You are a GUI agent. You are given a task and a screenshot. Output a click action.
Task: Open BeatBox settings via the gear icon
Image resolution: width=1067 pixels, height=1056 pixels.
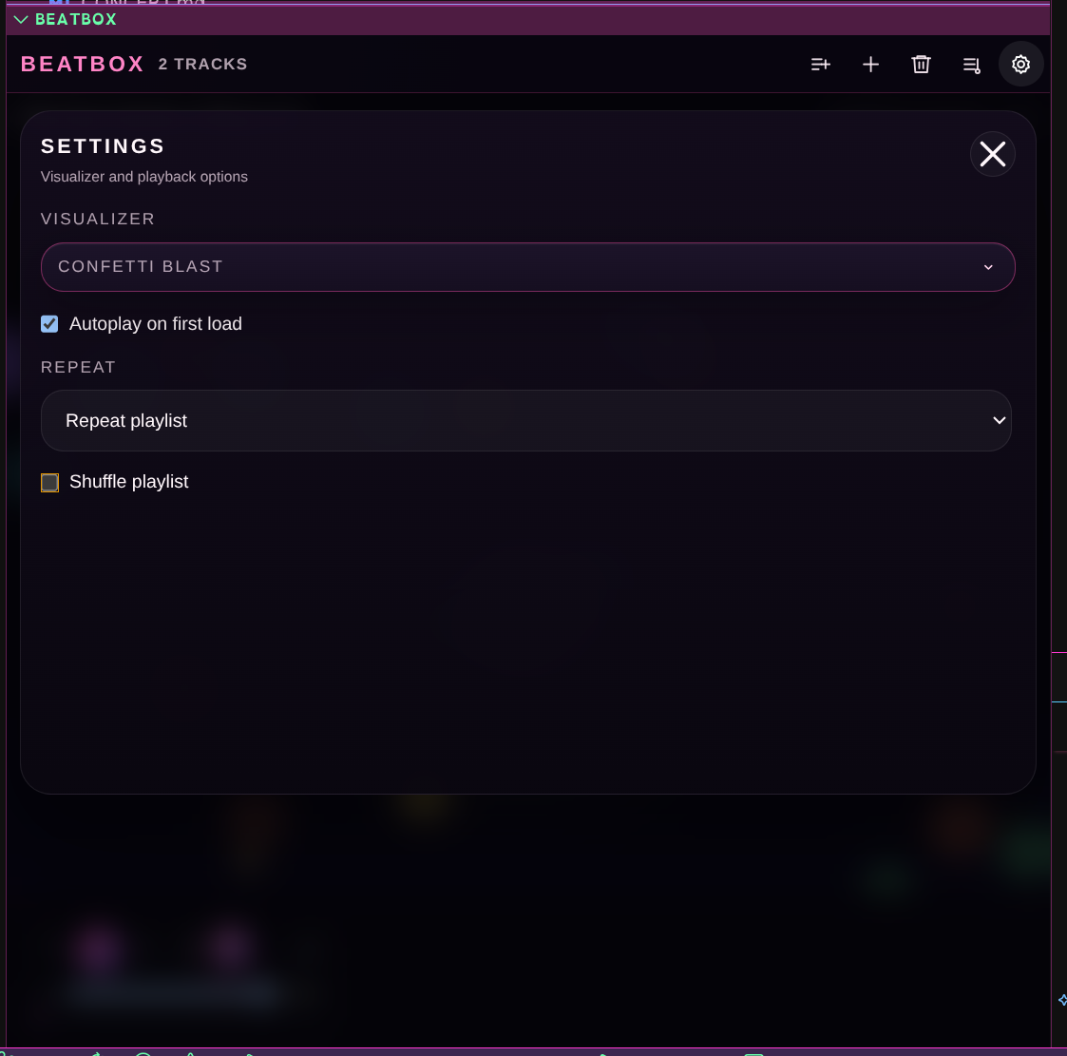tap(1020, 64)
